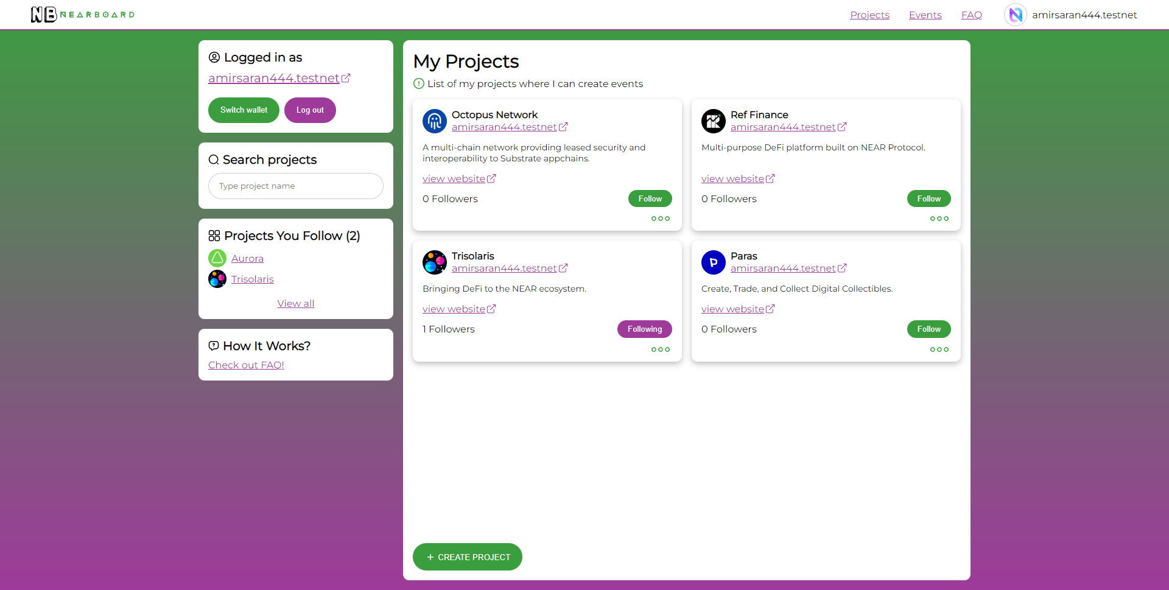Screen dimensions: 1169x590
Task: Open the Aurora followed project link
Action: (247, 258)
